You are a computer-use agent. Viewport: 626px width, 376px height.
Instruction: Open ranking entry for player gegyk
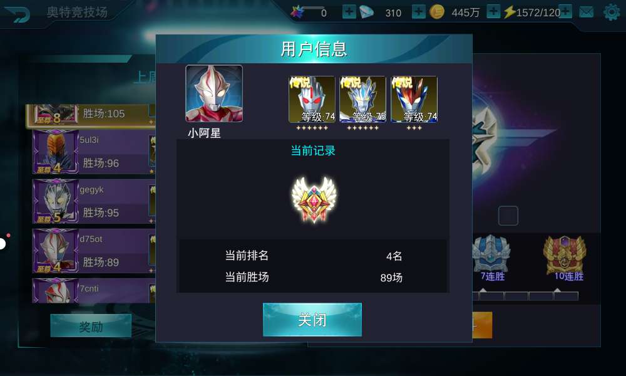94,201
